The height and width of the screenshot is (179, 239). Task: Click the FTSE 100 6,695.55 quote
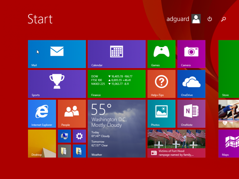pyautogui.click(x=111, y=80)
